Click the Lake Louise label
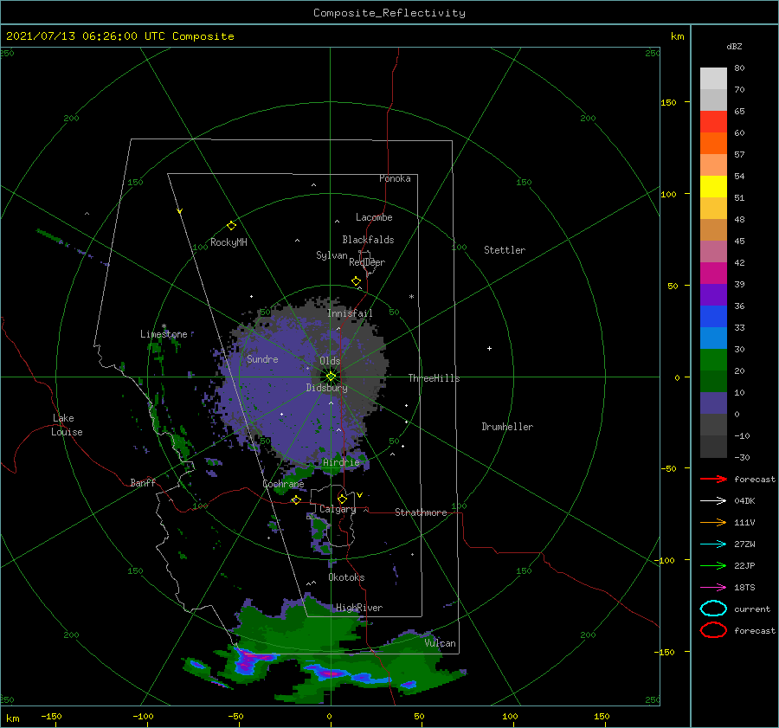 tap(67, 425)
